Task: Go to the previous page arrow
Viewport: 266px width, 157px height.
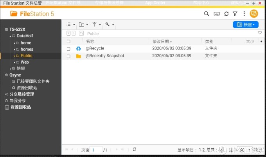Action: 72,150
